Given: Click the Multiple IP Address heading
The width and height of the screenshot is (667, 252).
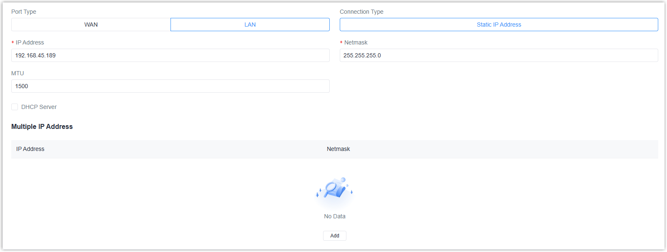Looking at the screenshot, I should (42, 126).
